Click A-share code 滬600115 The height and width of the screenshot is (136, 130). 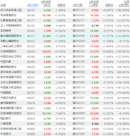pos(79,87)
